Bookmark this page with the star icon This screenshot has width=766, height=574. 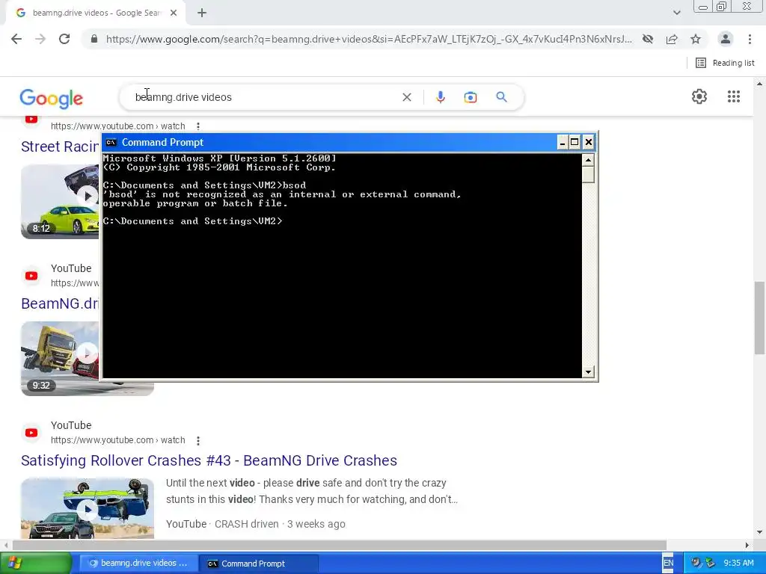tap(696, 39)
